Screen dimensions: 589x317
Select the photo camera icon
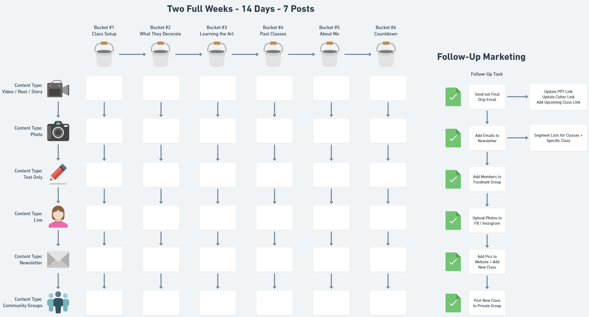point(58,131)
